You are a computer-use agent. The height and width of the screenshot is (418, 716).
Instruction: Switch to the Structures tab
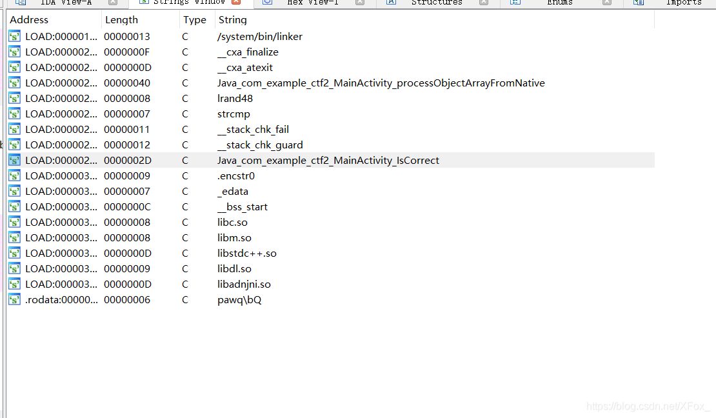(437, 3)
